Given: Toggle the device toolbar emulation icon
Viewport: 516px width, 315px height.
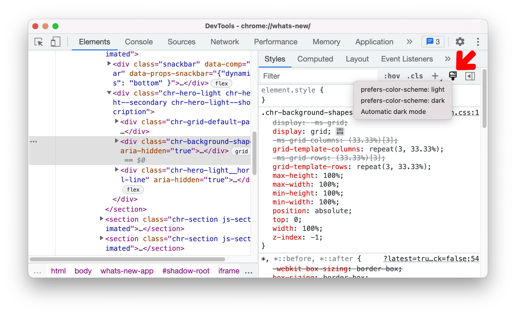Looking at the screenshot, I should click(x=54, y=42).
